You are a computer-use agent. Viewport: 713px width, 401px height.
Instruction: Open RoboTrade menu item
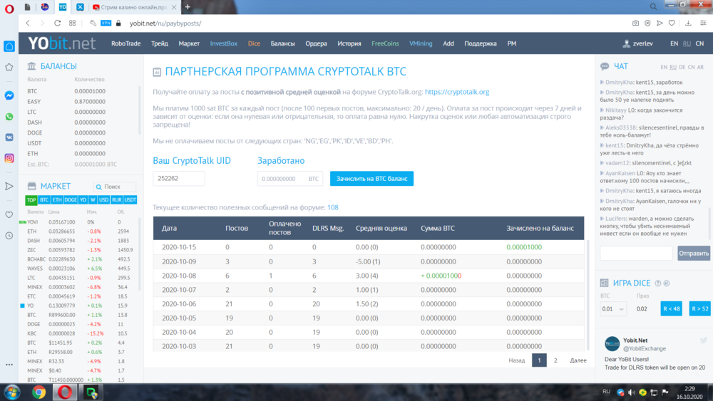click(126, 43)
